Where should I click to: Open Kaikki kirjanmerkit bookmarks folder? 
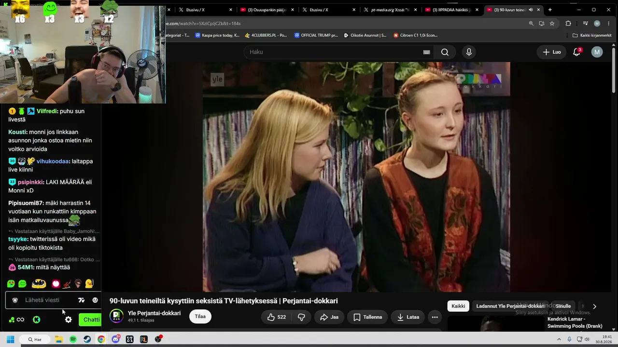[x=592, y=35]
